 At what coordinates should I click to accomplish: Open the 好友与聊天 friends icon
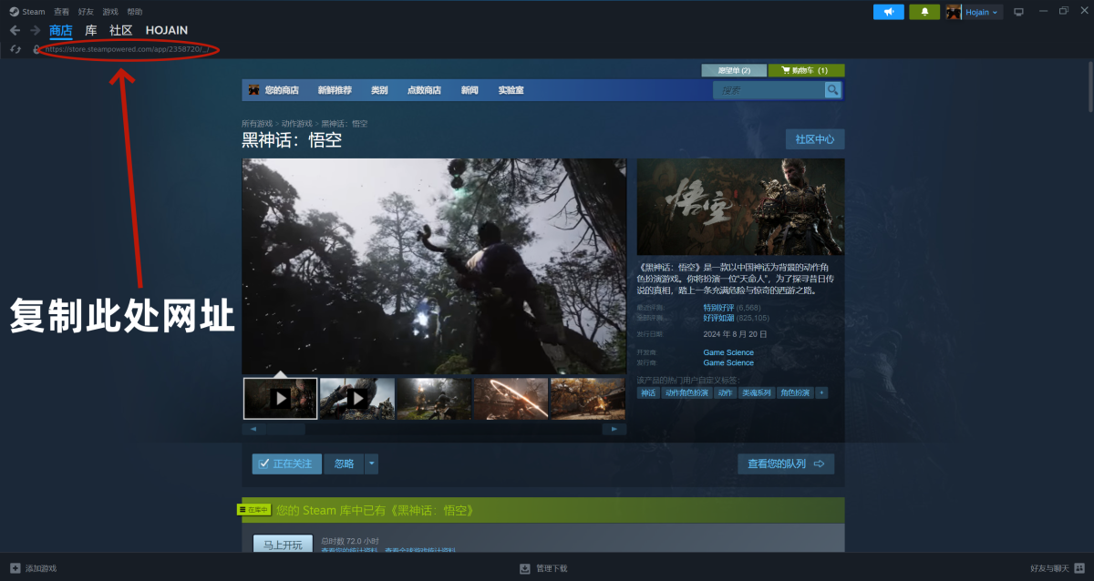pyautogui.click(x=1079, y=568)
